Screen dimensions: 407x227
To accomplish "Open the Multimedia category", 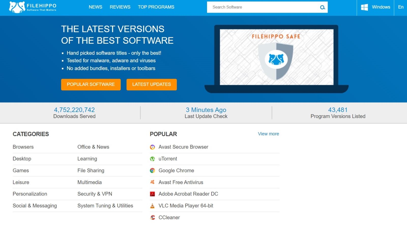I will click(x=90, y=182).
